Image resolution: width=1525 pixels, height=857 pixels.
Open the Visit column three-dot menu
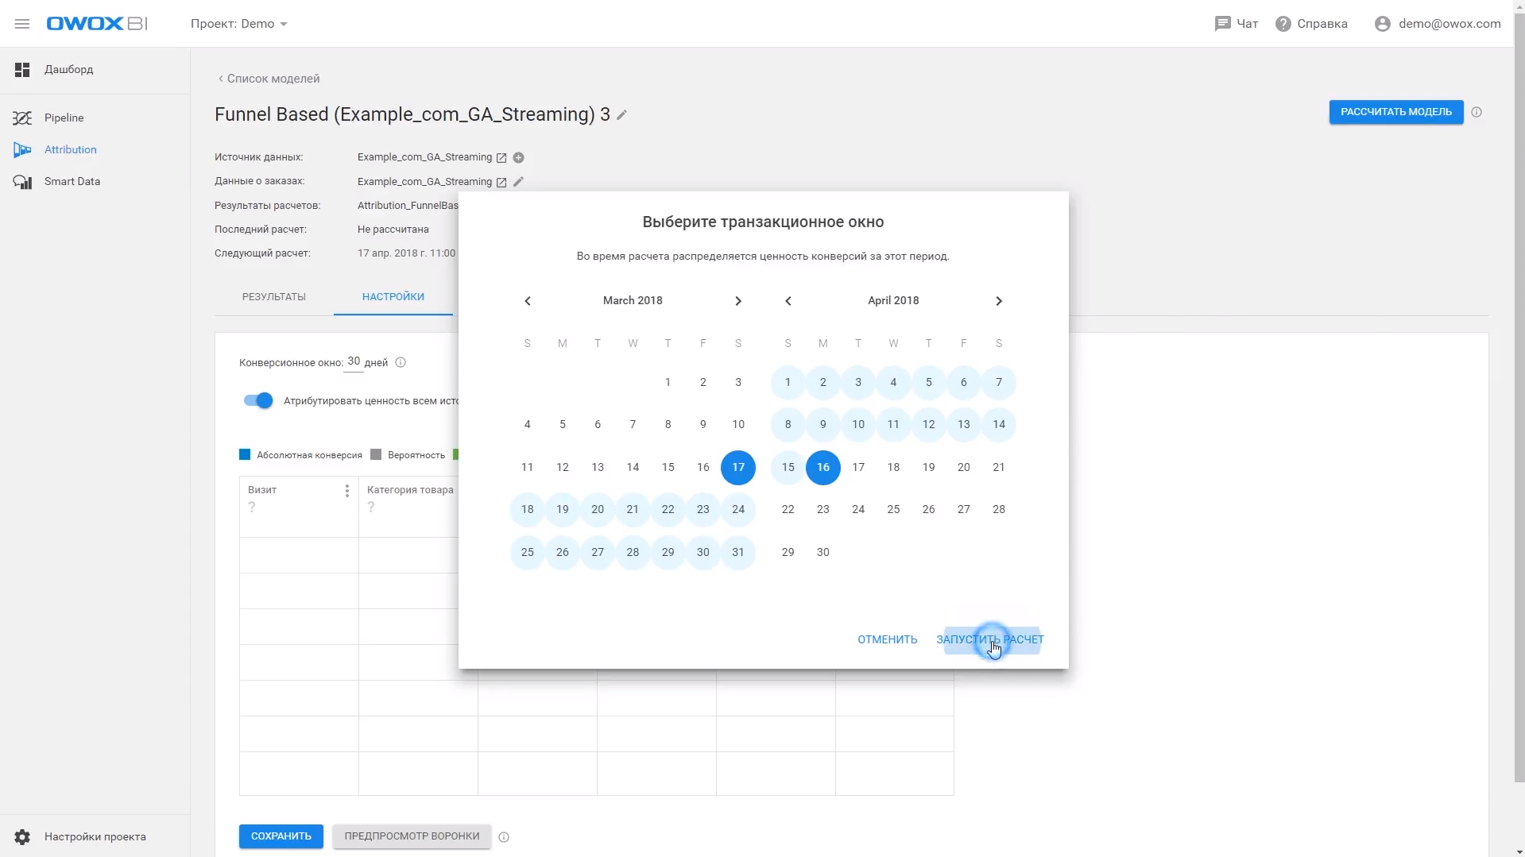[347, 491]
